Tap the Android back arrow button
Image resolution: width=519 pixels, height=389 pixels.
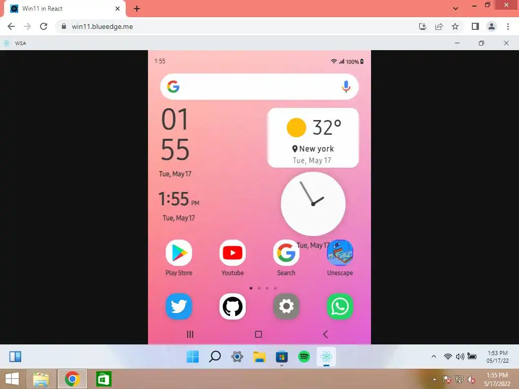coord(325,334)
